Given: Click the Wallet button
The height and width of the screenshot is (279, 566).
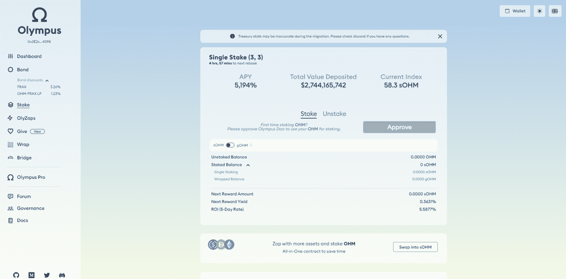Looking at the screenshot, I should point(515,11).
